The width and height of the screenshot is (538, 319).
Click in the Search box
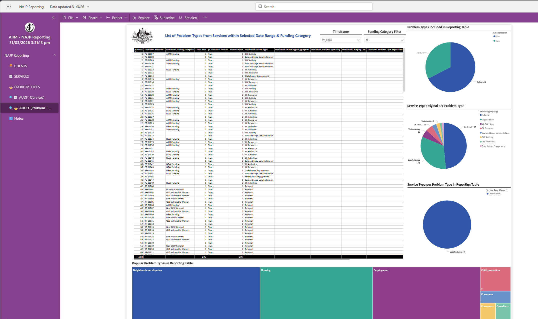click(x=314, y=7)
